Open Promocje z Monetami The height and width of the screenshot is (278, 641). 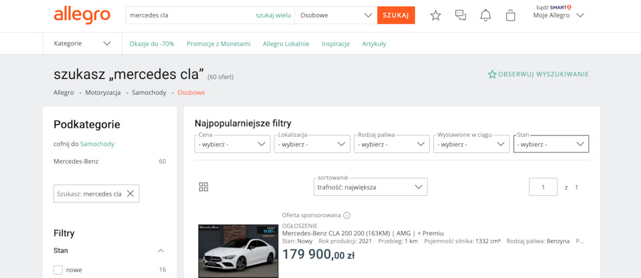(x=219, y=44)
